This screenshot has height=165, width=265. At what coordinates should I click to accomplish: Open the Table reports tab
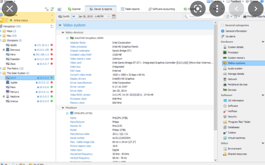click(130, 9)
